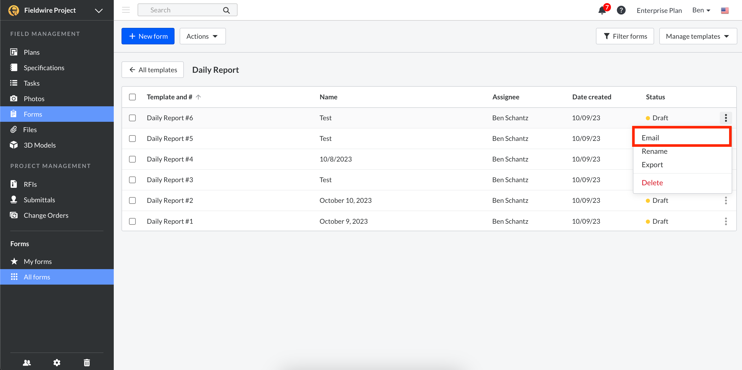Open the trash bin icon in sidebar
742x370 pixels.
click(87, 362)
